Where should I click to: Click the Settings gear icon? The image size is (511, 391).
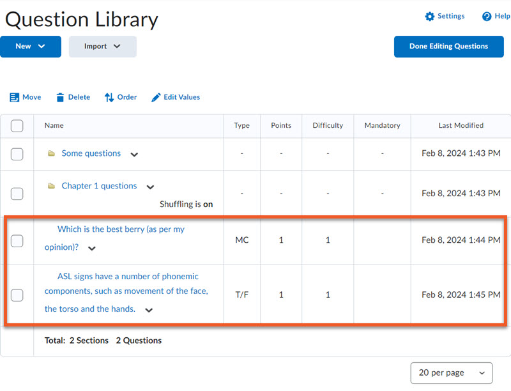tap(429, 17)
